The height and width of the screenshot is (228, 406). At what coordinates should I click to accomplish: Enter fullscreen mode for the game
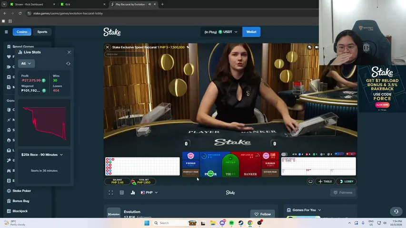click(x=111, y=192)
